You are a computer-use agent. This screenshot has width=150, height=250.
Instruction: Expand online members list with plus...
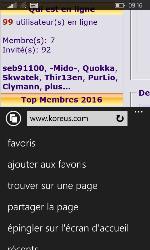pos(58,87)
